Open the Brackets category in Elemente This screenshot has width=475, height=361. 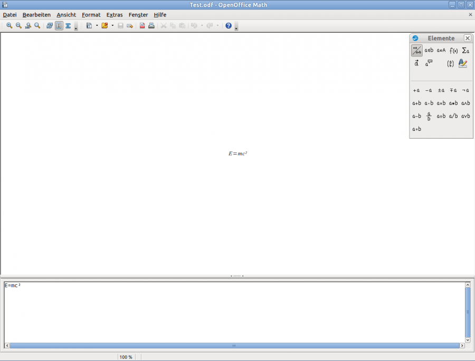pos(450,64)
